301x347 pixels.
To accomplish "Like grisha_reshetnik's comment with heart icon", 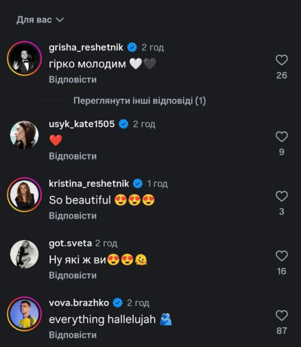I will coord(282,60).
